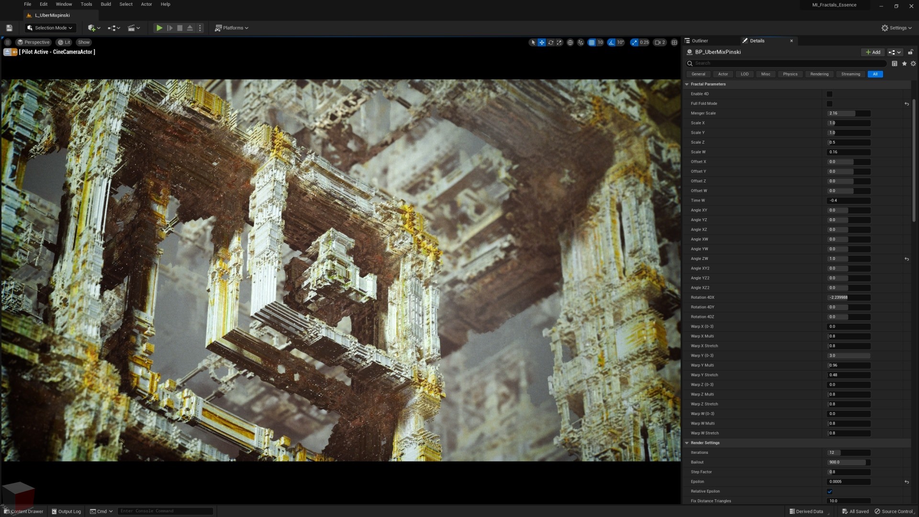Toggle surface snapping icon

pos(581,42)
